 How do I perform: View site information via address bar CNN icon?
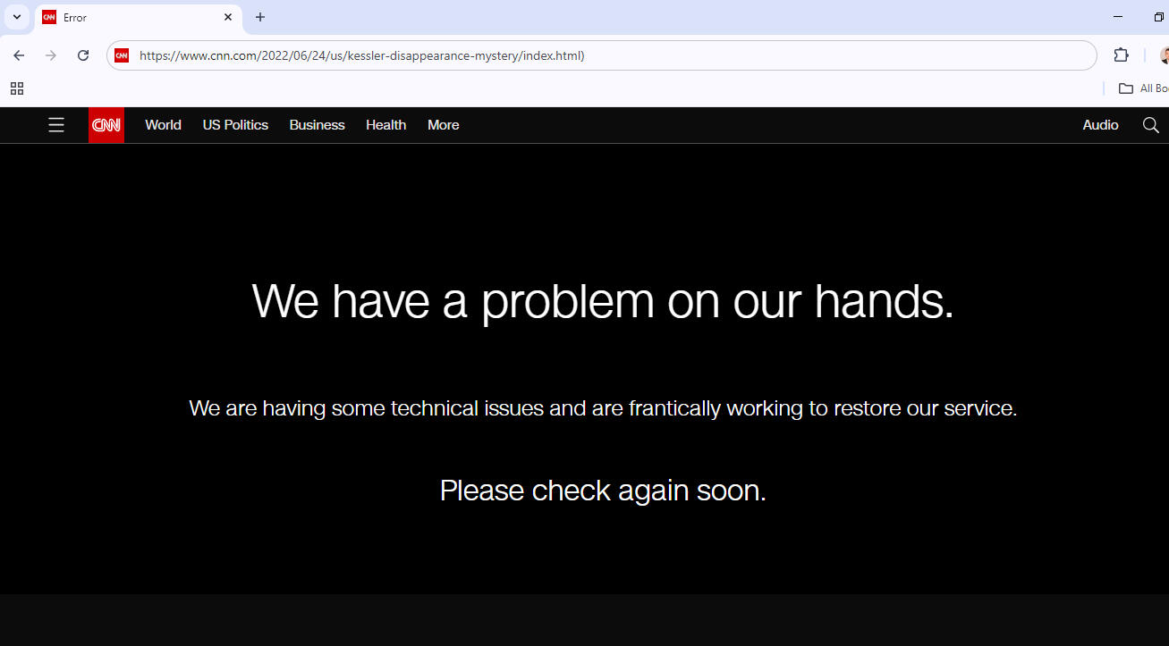(x=122, y=55)
